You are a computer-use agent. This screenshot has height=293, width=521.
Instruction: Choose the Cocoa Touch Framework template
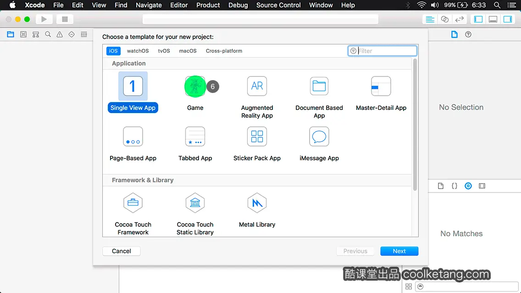[x=133, y=214]
